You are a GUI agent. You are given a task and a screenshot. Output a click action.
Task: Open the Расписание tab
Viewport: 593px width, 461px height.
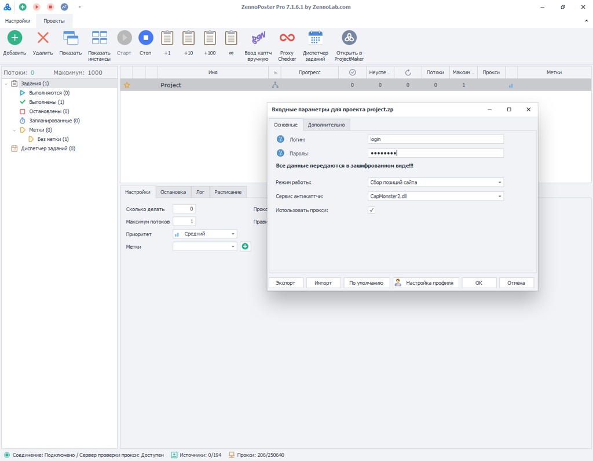[x=228, y=192]
